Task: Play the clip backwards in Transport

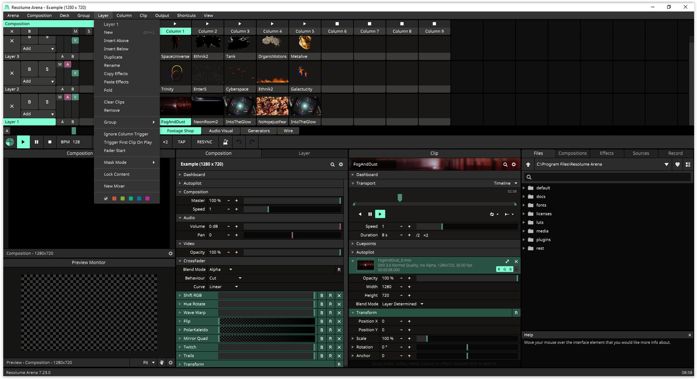Action: click(360, 214)
